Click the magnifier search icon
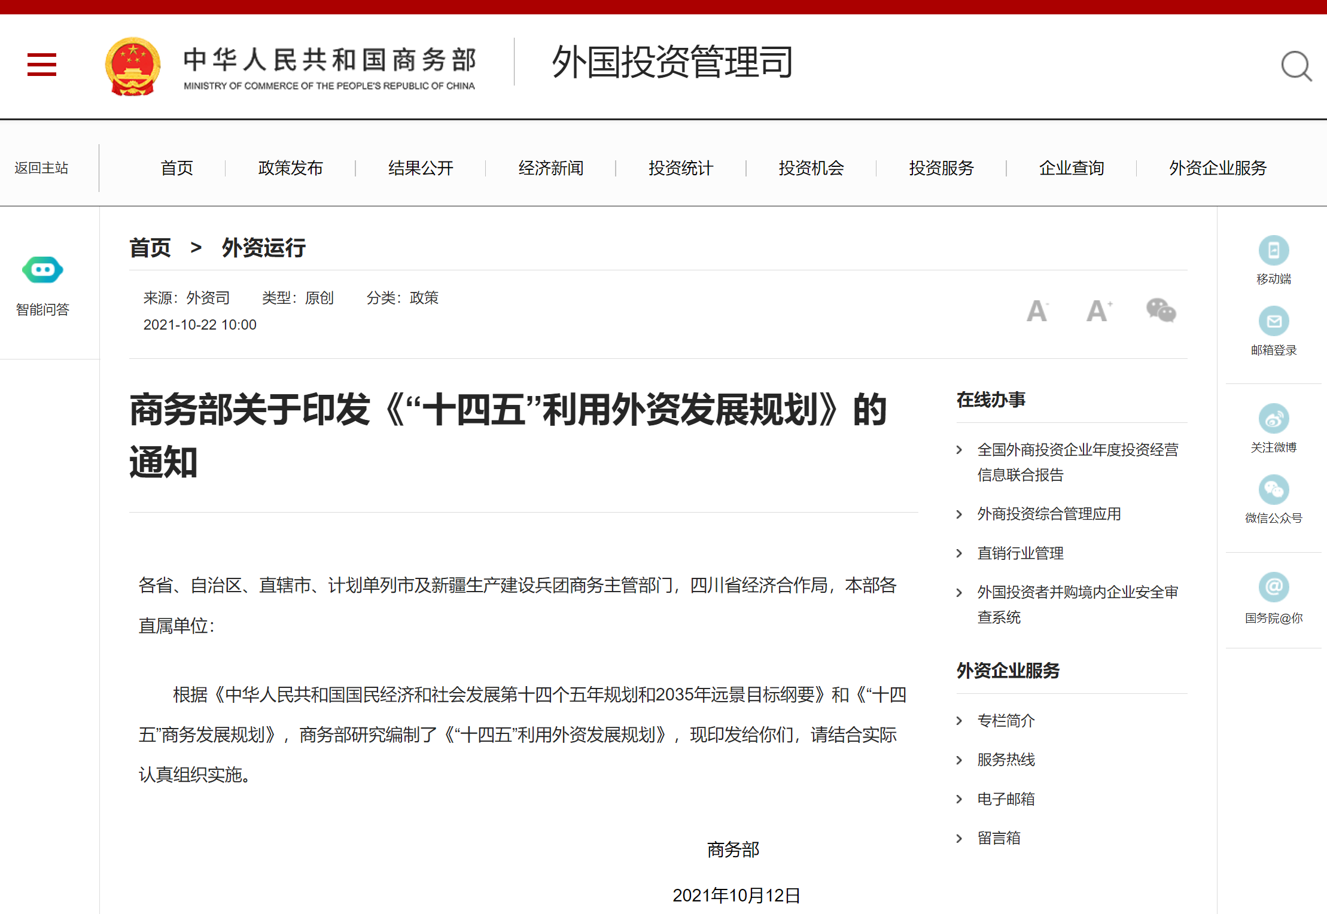This screenshot has height=914, width=1327. (1296, 66)
